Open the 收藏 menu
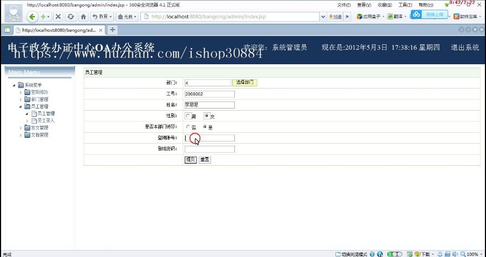Image resolution: width=486 pixels, height=257 pixels. click(x=384, y=5)
